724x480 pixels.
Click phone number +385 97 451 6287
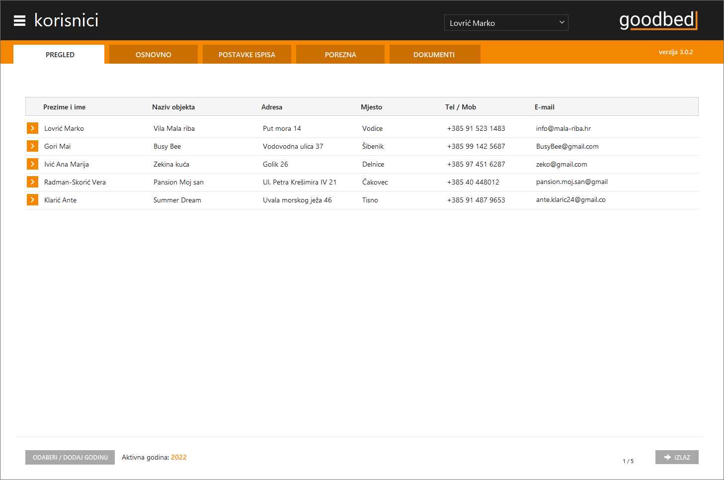pos(476,164)
